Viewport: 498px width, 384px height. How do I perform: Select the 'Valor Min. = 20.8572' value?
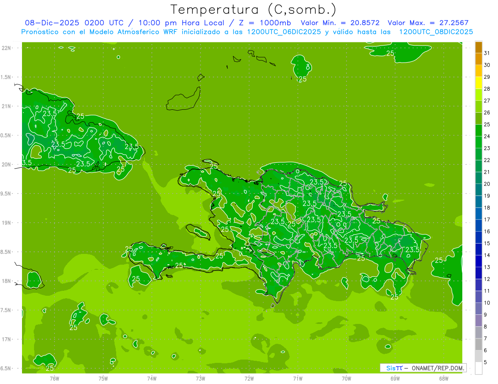point(340,23)
